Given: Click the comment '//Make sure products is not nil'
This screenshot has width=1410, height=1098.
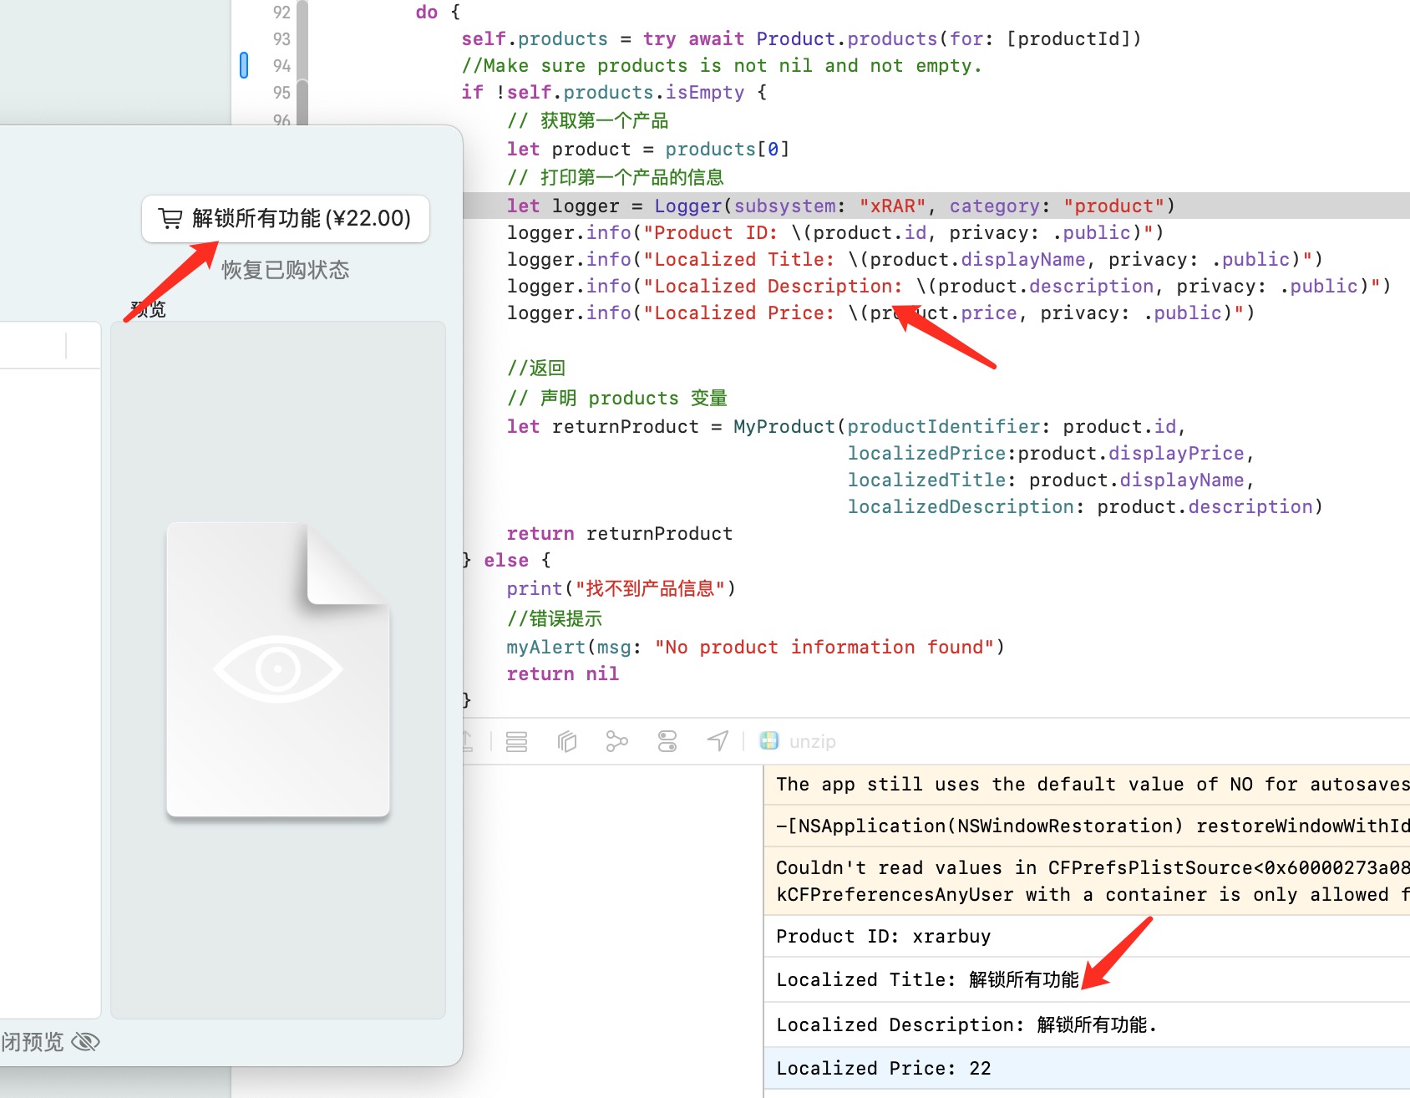Looking at the screenshot, I should [722, 66].
